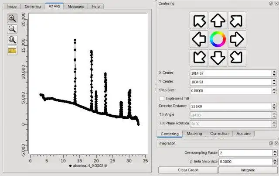Click the zoom in magnifier icon
The width and height of the screenshot is (279, 176).
tap(12, 18)
